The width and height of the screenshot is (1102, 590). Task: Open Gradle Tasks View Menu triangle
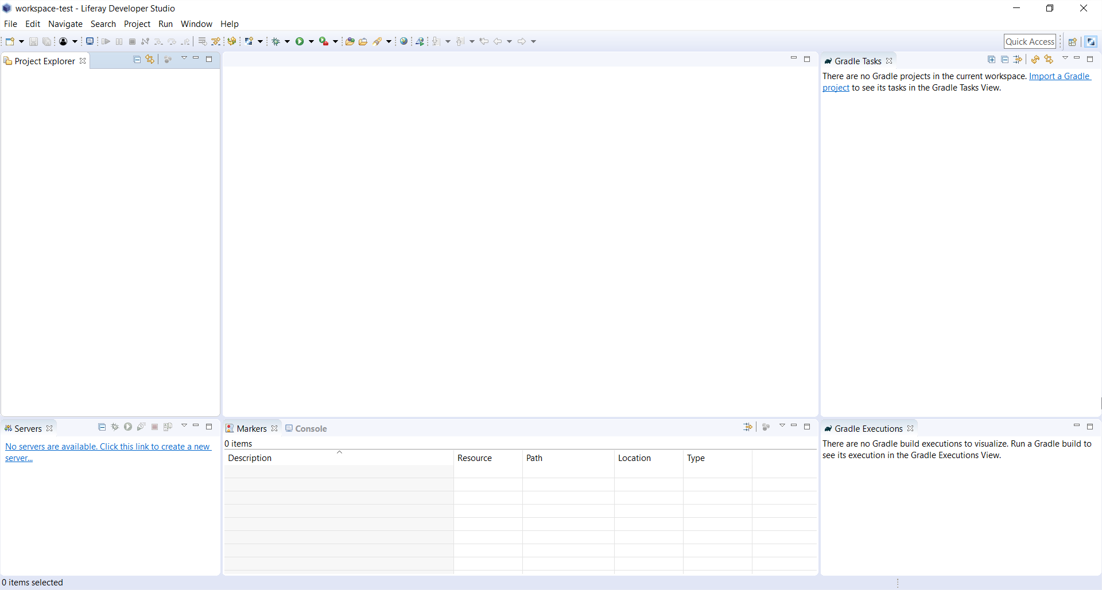(x=1065, y=58)
